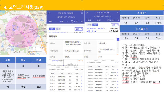Open details arrow for 24.03.17 145동 13층 row
The width and height of the screenshot is (164, 92).
tap(117, 90)
